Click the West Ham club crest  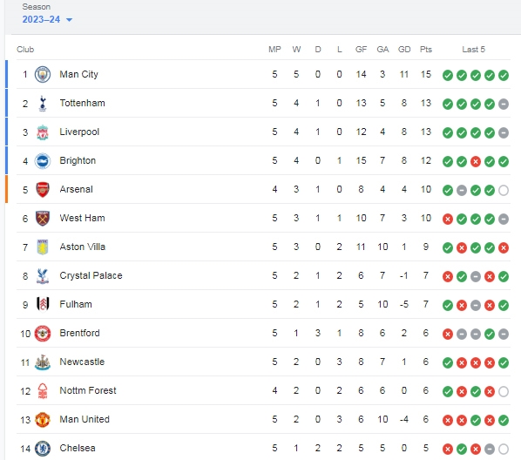(x=43, y=219)
